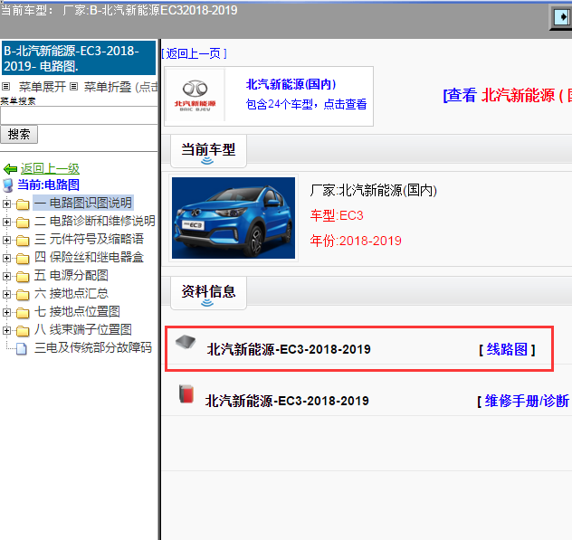The width and height of the screenshot is (572, 540).
Task: Click the 搜索 button
Action: [19, 134]
